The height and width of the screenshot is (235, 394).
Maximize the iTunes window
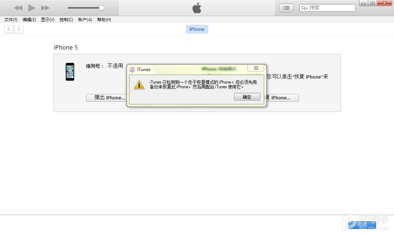pyautogui.click(x=372, y=3)
